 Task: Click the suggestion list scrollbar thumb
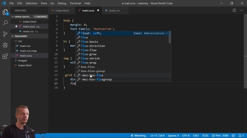pyautogui.click(x=170, y=37)
